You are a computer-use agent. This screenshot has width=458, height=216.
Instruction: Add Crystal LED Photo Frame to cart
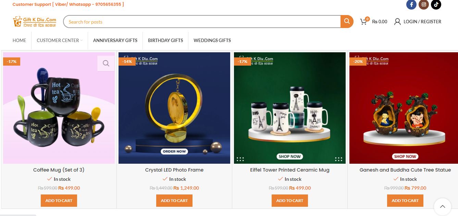[174, 201]
